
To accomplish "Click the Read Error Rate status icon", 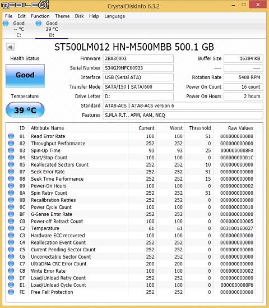I will [11, 136].
